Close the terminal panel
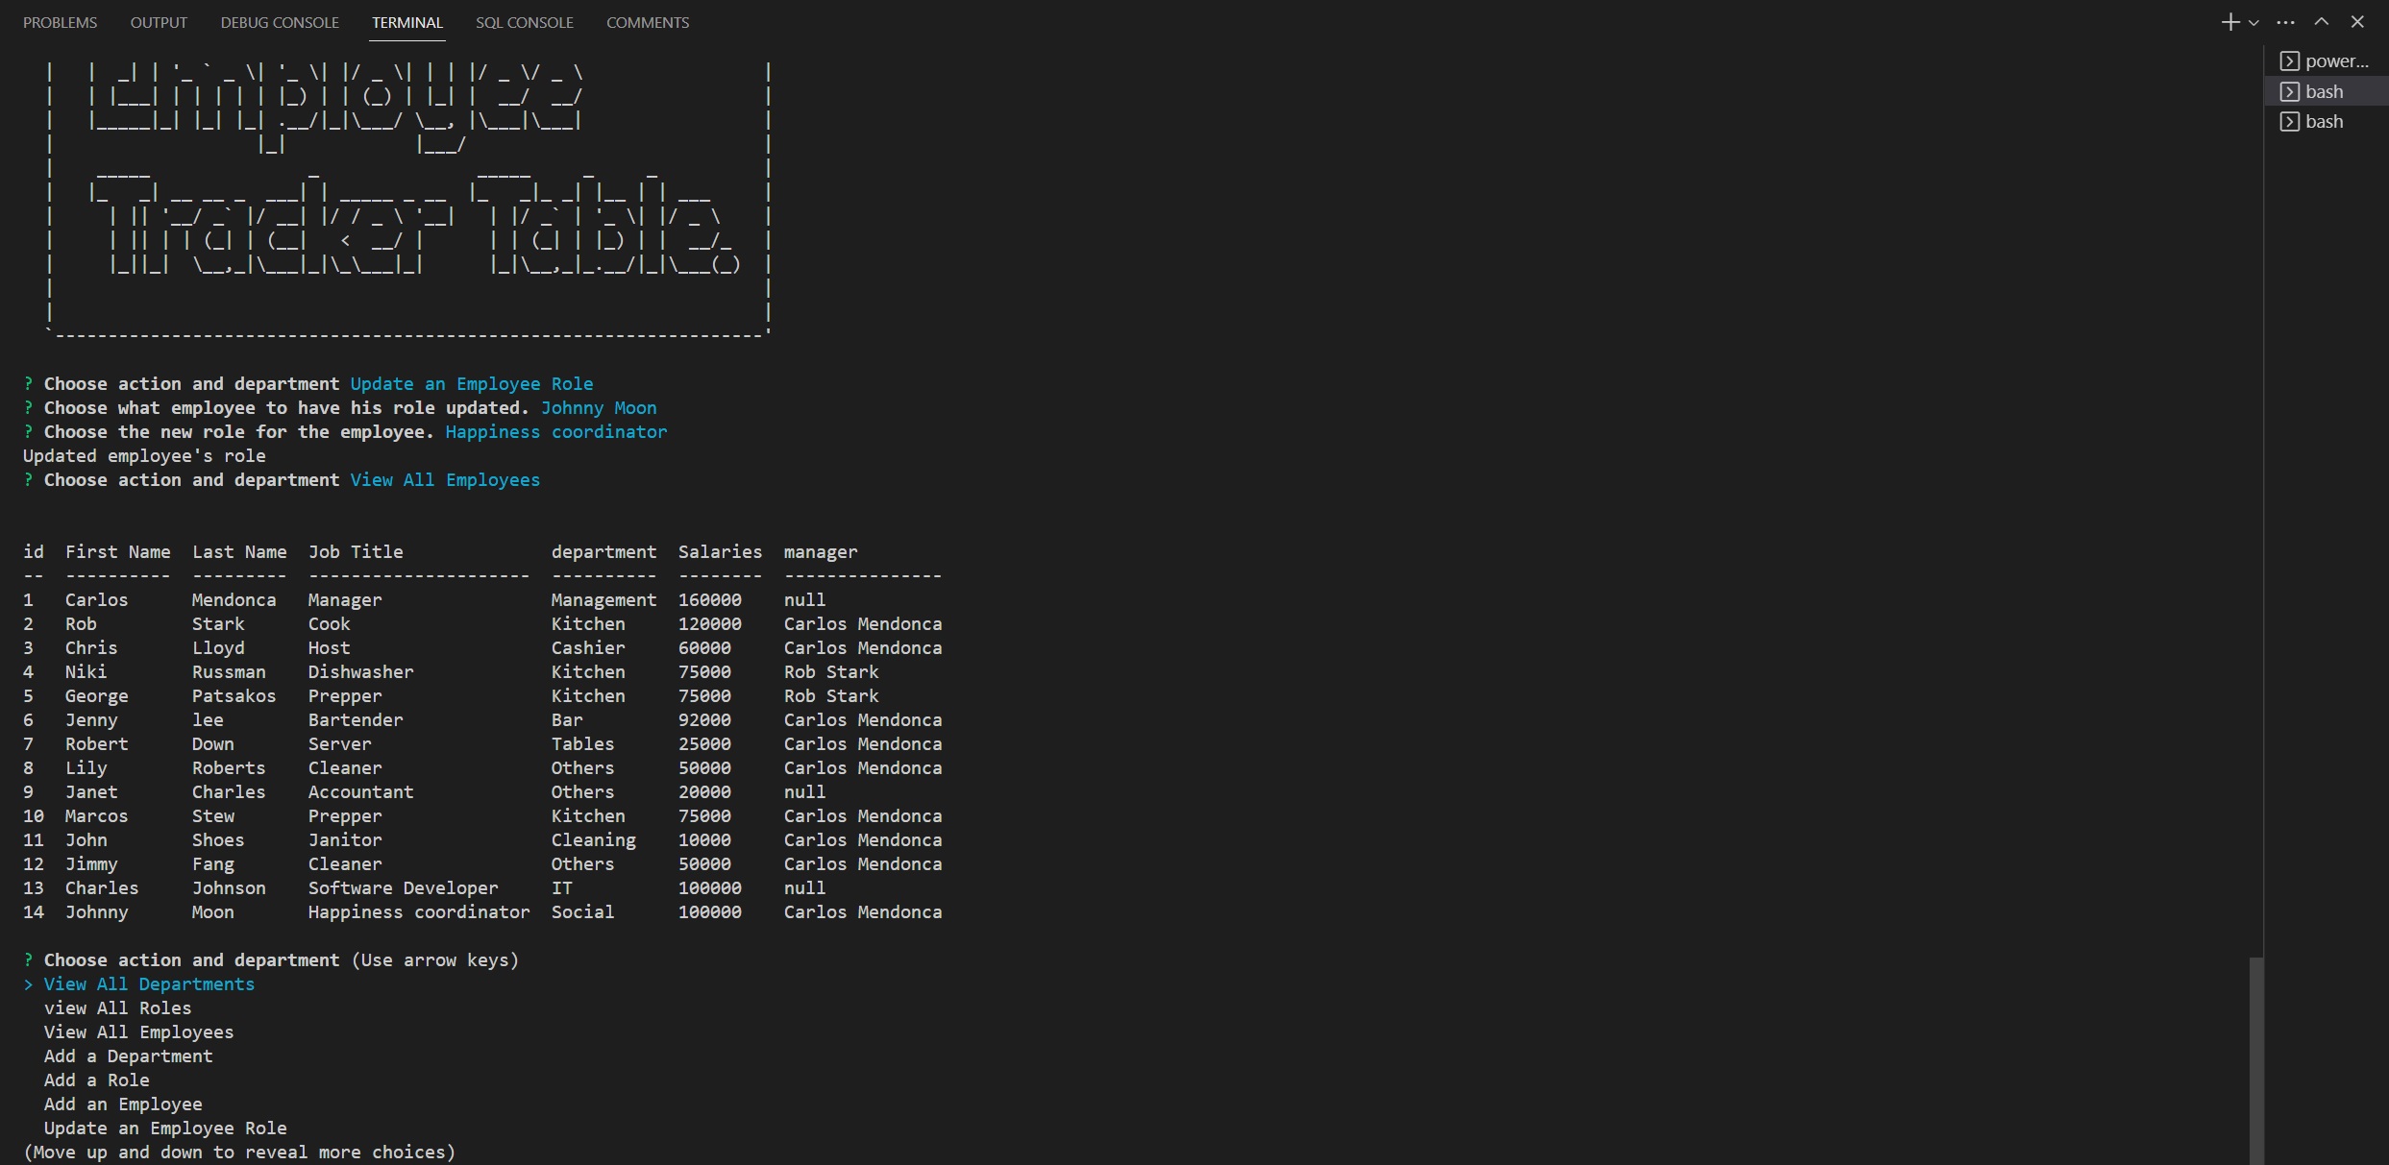 pyautogui.click(x=2357, y=21)
